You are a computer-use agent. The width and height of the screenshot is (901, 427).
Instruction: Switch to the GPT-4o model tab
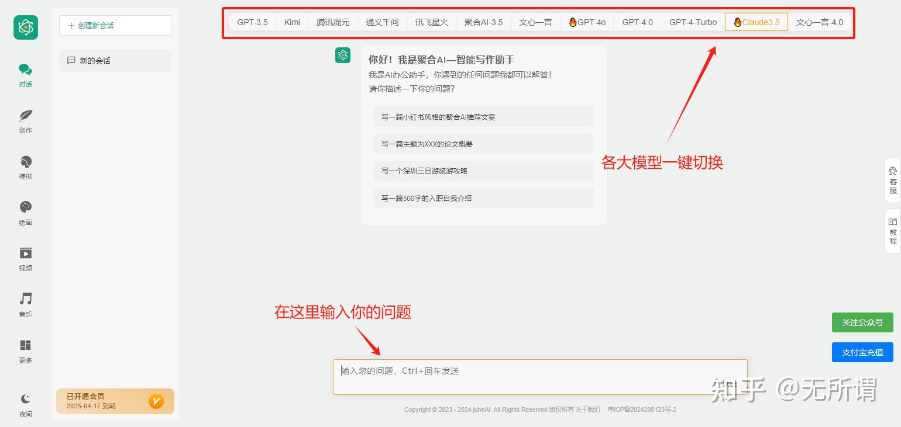[x=587, y=22]
